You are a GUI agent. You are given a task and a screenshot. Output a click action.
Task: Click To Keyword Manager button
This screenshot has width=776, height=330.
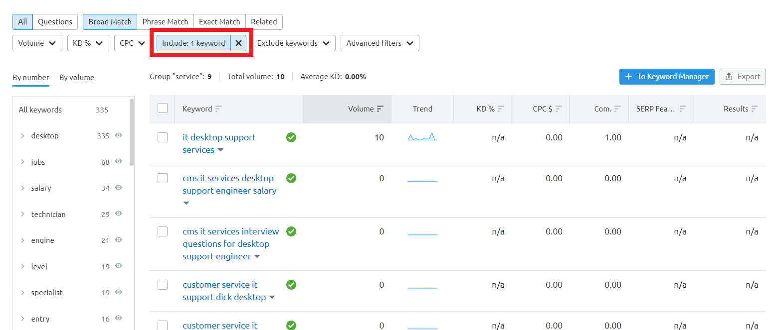[667, 77]
